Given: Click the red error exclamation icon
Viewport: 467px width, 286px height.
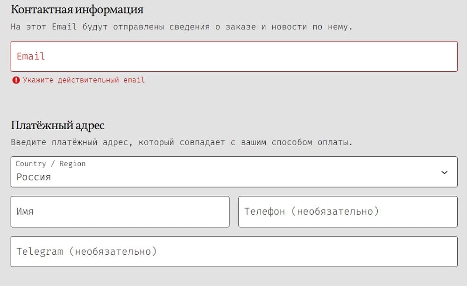Looking at the screenshot, I should 16,80.
